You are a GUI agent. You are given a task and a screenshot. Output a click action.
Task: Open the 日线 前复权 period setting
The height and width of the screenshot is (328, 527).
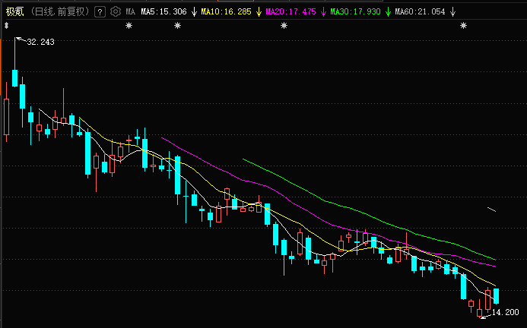pyautogui.click(x=60, y=12)
